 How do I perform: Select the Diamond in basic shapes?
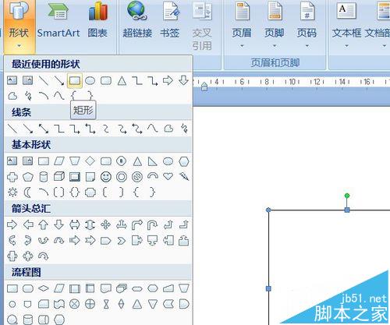[x=90, y=161]
